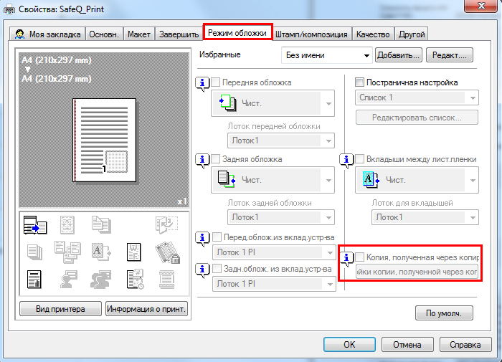
Task: Open back cover Чист. dropdown
Action: [273, 180]
